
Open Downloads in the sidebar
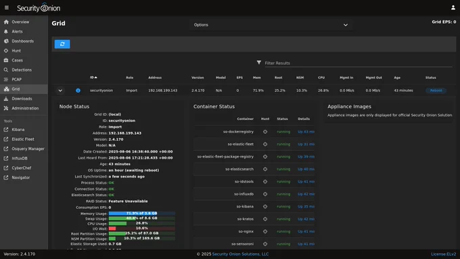click(24, 99)
